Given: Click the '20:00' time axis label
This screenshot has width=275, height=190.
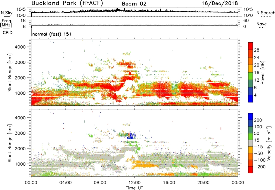Looking at the screenshot, I should pyautogui.click(x=203, y=182).
